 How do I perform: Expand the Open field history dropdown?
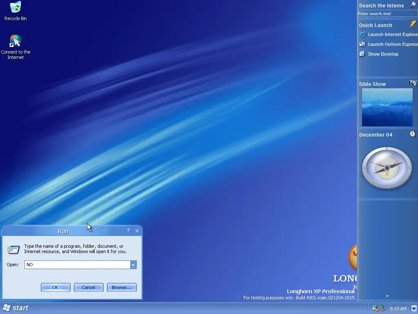133,265
